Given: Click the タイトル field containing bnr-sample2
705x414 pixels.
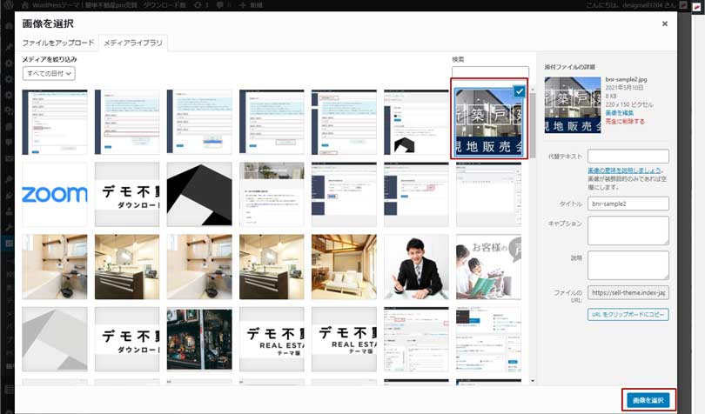Looking at the screenshot, I should [628, 204].
